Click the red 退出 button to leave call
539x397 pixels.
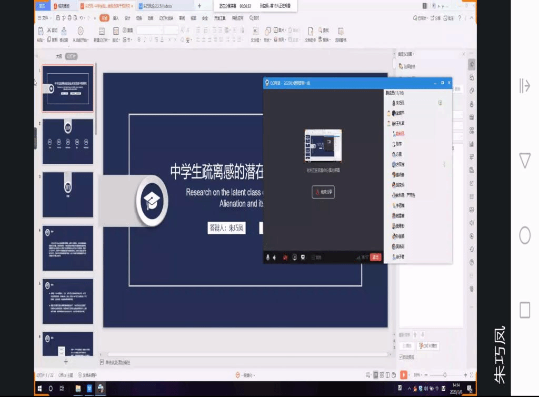[x=376, y=257]
